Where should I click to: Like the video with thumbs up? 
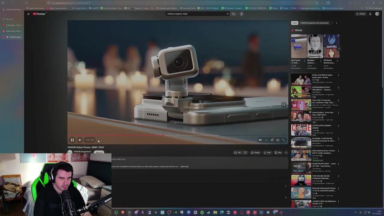pyautogui.click(x=237, y=153)
